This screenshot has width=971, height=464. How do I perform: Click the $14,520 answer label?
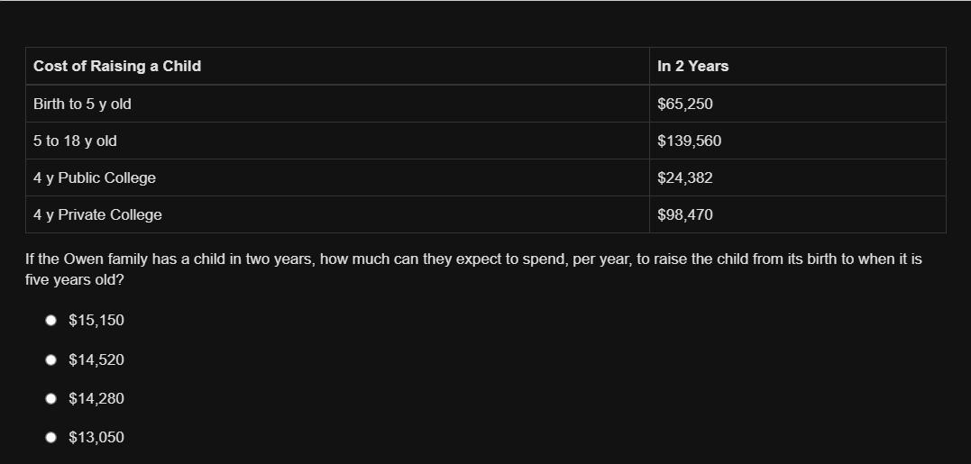point(96,360)
